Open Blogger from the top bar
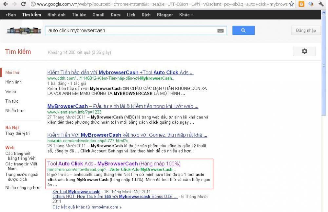This screenshot has height=212, width=328. (x=165, y=15)
